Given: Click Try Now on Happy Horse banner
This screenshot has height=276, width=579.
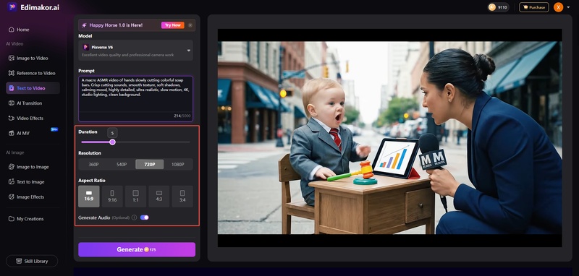Looking at the screenshot, I should [x=172, y=25].
